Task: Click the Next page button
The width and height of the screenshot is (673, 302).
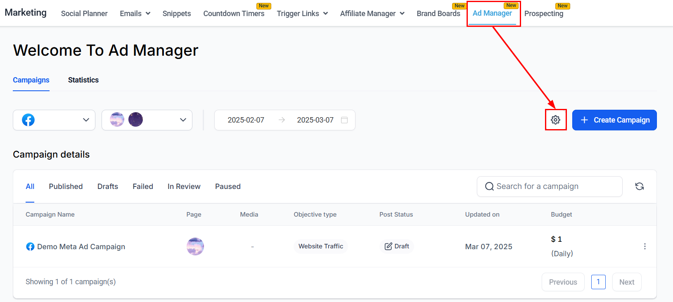Action: pos(627,282)
